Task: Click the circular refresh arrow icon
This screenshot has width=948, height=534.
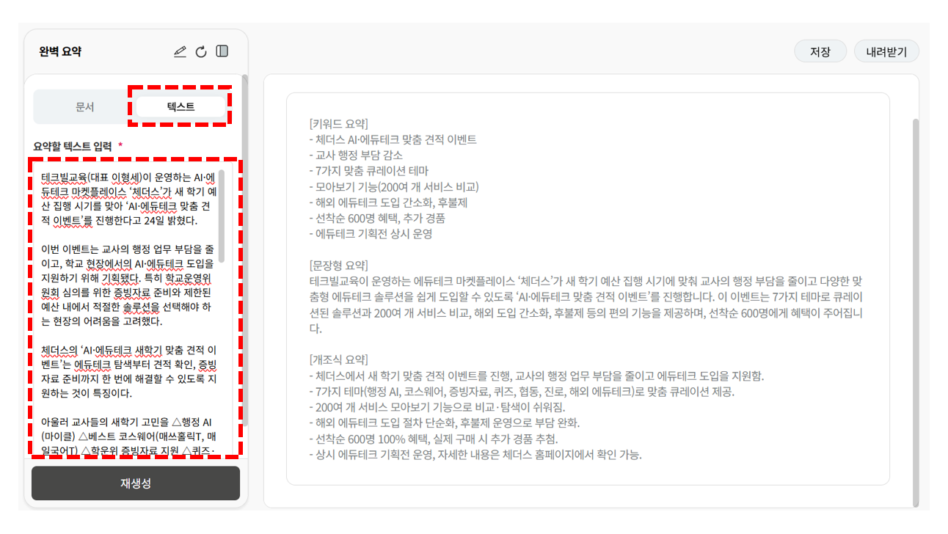Action: [201, 52]
